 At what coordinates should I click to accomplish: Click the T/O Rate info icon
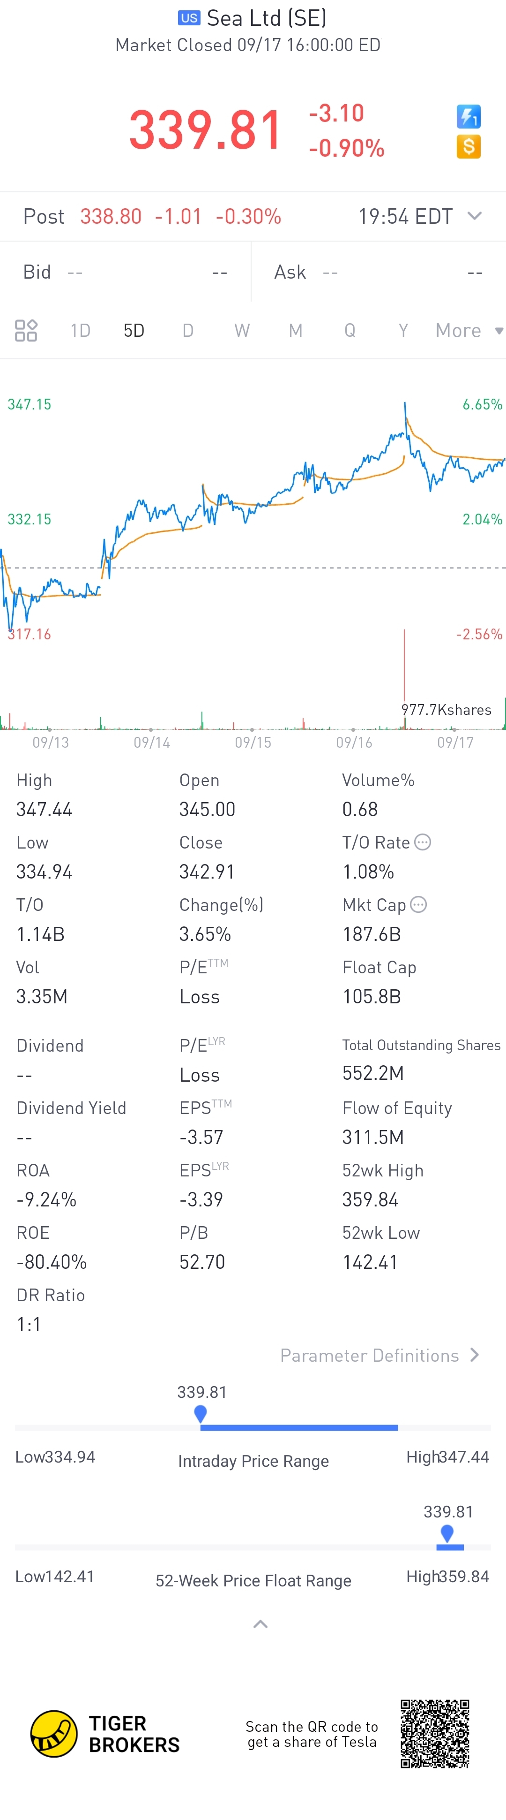tap(422, 842)
